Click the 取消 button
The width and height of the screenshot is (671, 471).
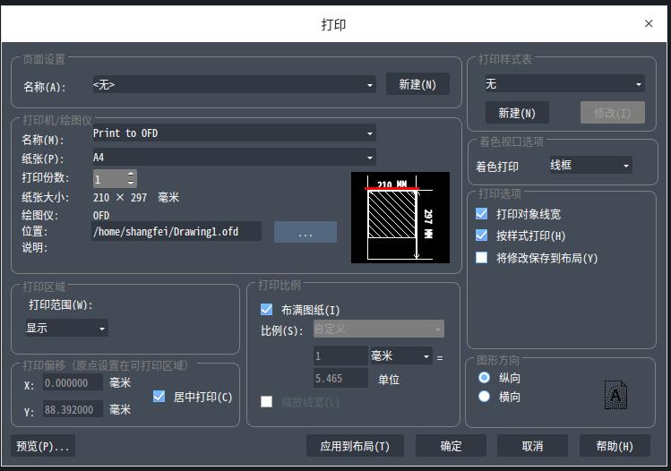pyautogui.click(x=532, y=446)
